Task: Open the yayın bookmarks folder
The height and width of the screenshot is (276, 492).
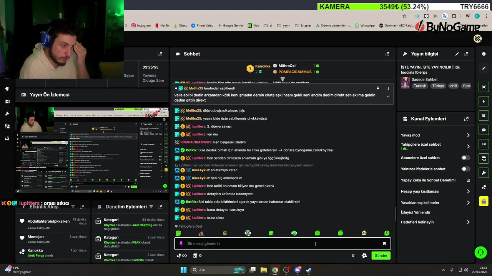Action: pyautogui.click(x=284, y=26)
